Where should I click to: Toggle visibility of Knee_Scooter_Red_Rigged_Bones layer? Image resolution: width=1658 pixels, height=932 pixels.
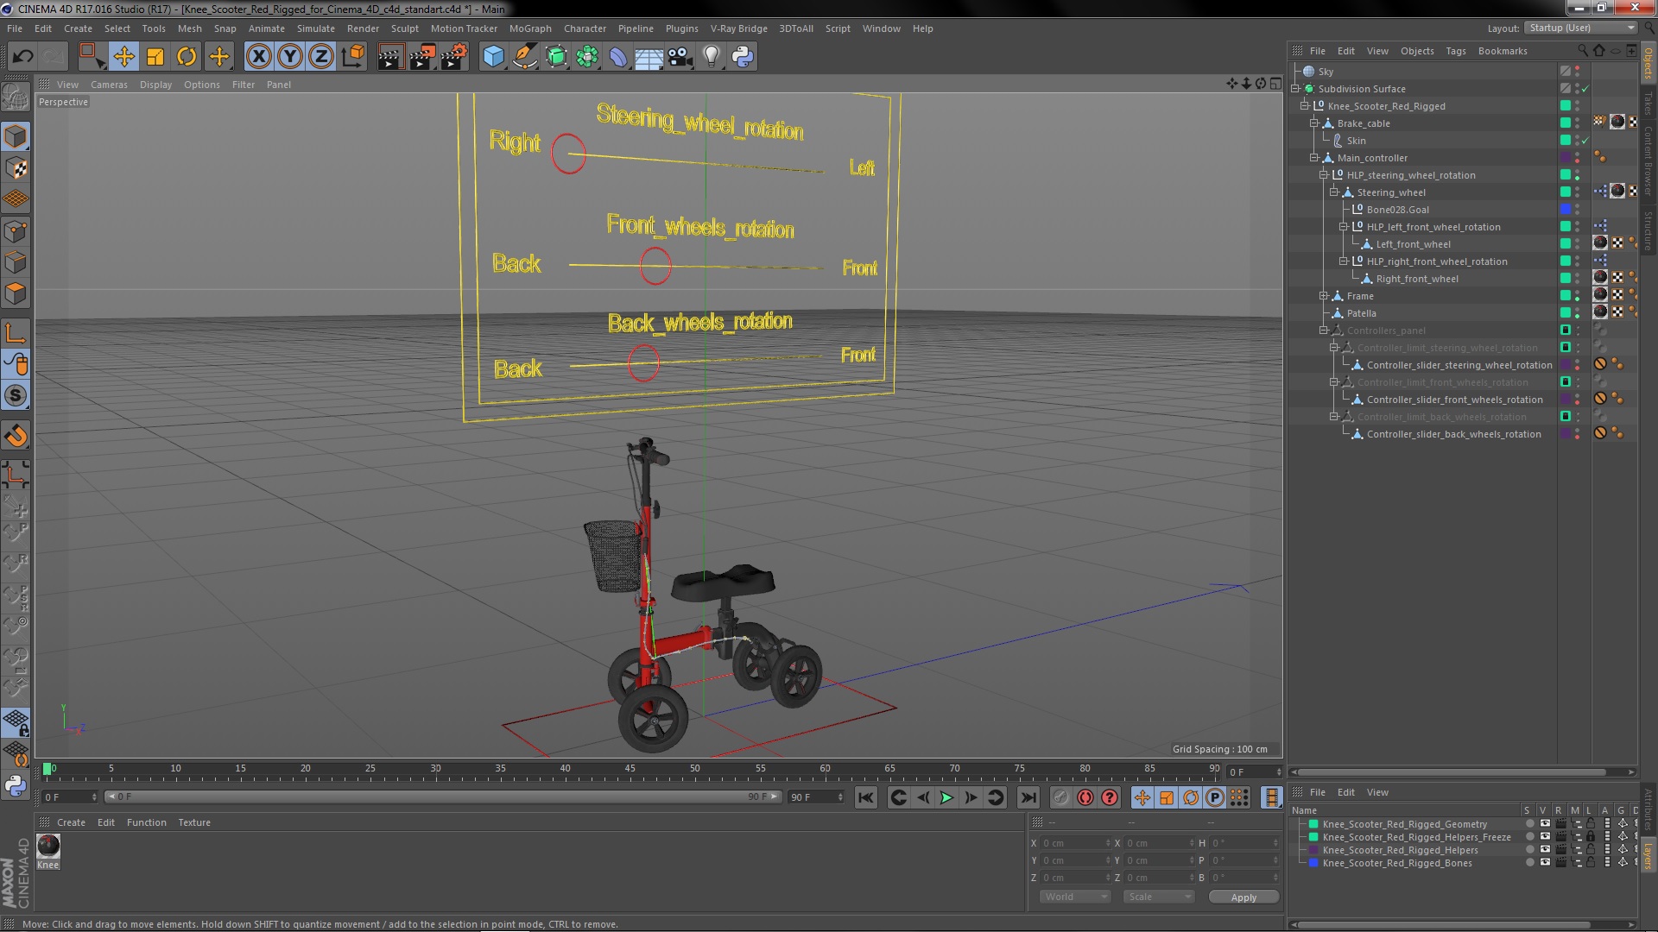tap(1545, 863)
